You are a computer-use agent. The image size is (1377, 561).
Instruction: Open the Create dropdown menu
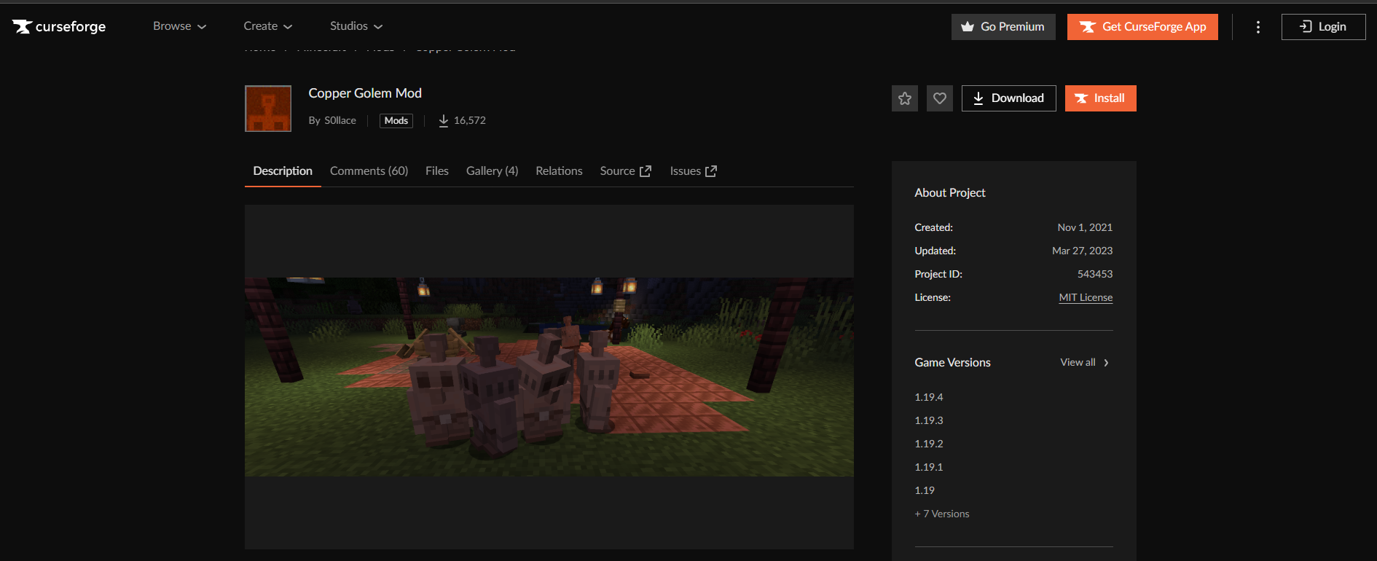[267, 26]
